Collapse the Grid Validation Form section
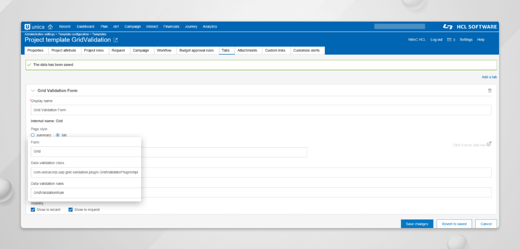The width and height of the screenshot is (520, 249). (32, 90)
